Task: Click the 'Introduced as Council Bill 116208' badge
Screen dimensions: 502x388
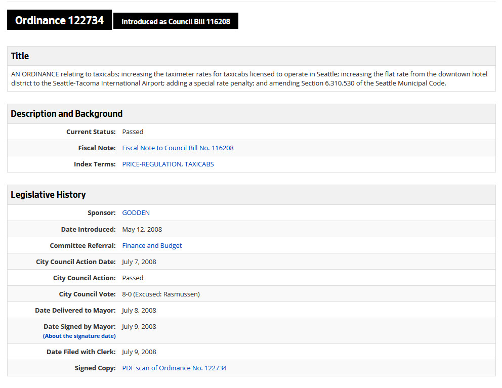Action: pyautogui.click(x=176, y=21)
